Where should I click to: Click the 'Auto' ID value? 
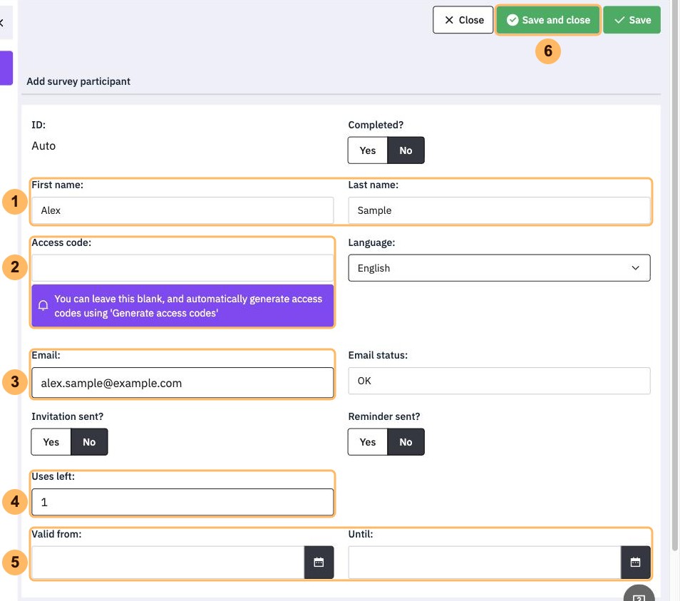point(43,145)
